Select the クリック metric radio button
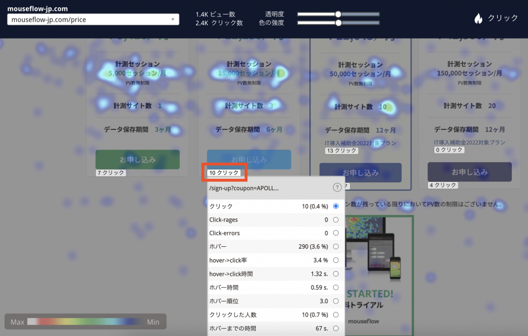Viewport: 528px width, 336px height. (x=336, y=206)
